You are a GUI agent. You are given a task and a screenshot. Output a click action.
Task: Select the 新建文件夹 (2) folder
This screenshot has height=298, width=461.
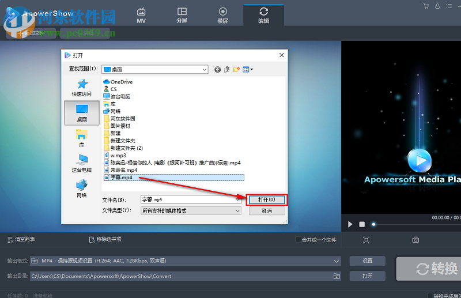(123, 148)
